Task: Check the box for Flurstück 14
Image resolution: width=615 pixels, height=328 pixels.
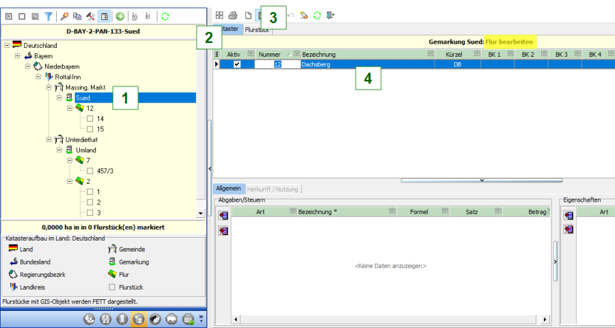Action: tap(90, 119)
